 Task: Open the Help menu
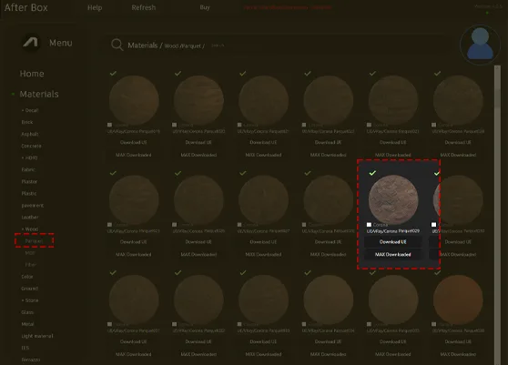(x=95, y=7)
